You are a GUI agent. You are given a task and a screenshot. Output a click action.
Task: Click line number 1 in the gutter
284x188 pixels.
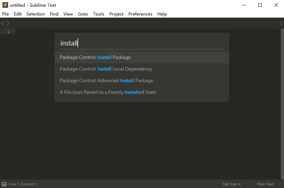click(x=8, y=32)
